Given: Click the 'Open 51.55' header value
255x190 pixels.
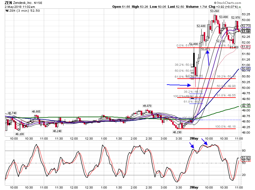Looking at the screenshot, I should click(121, 7).
